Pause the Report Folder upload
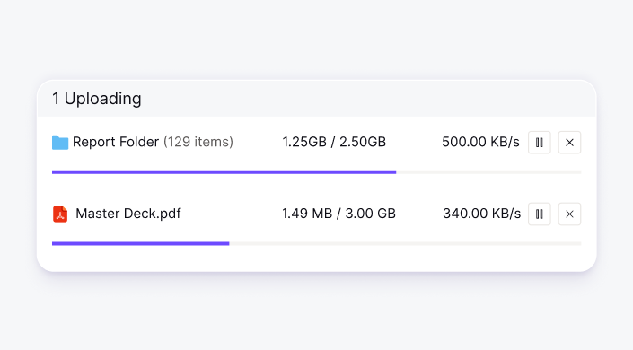The image size is (633, 350). point(540,143)
